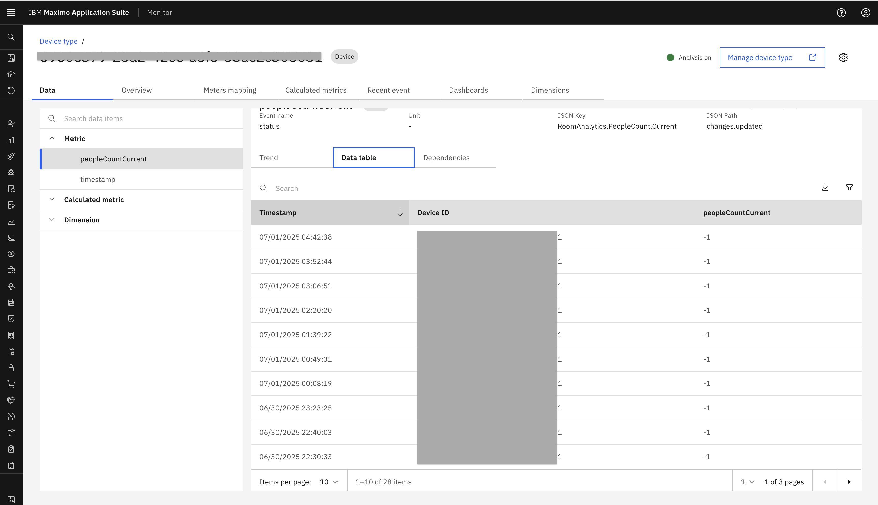Open the device settings gear icon
This screenshot has height=505, width=878.
[x=843, y=57]
